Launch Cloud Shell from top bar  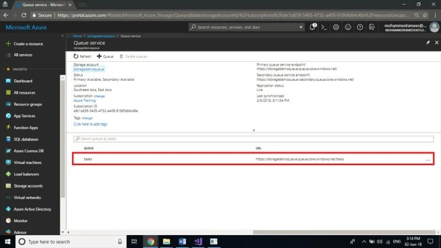[x=324, y=27]
